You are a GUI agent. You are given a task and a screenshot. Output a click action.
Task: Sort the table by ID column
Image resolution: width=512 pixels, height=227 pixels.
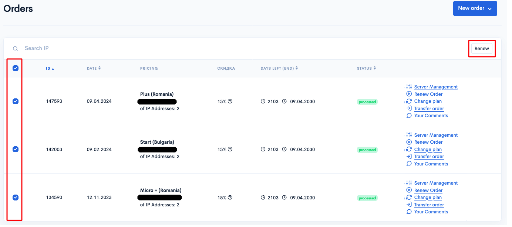50,69
